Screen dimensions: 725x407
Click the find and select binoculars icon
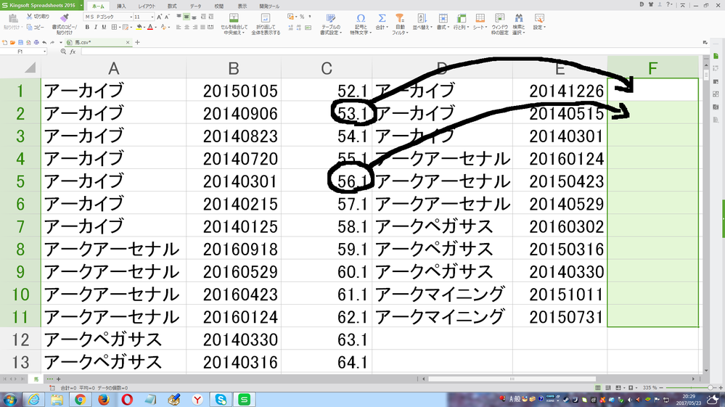(518, 17)
